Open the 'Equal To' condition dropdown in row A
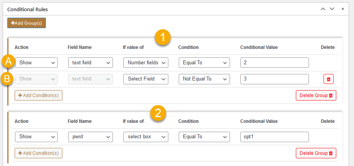 [x=204, y=63]
